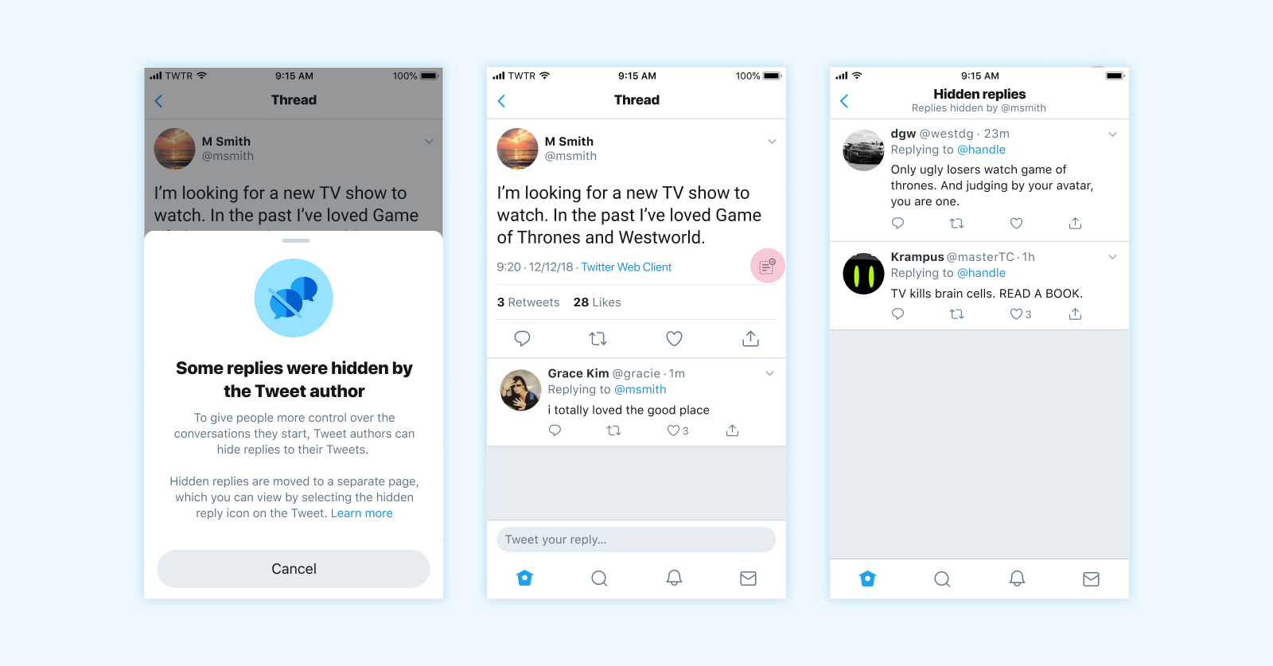View Grace Kim's profile picture

tap(520, 390)
